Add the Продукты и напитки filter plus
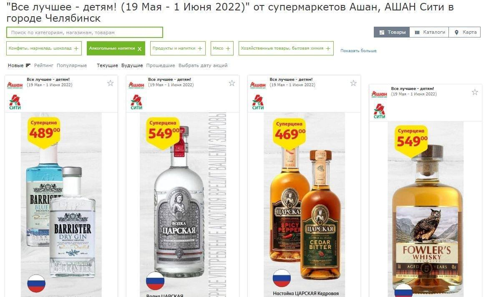This screenshot has width=486, height=297. click(200, 48)
